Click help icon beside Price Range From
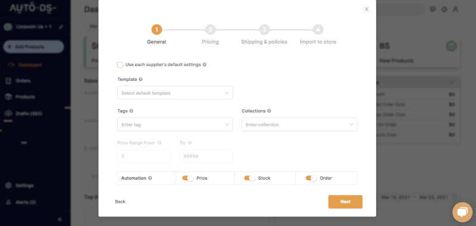This screenshot has height=226, width=476. pos(159,143)
